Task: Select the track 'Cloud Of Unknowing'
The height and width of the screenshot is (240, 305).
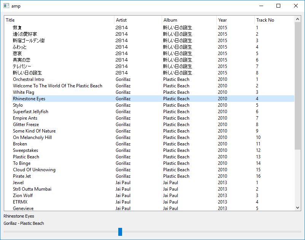Action: pos(34,170)
